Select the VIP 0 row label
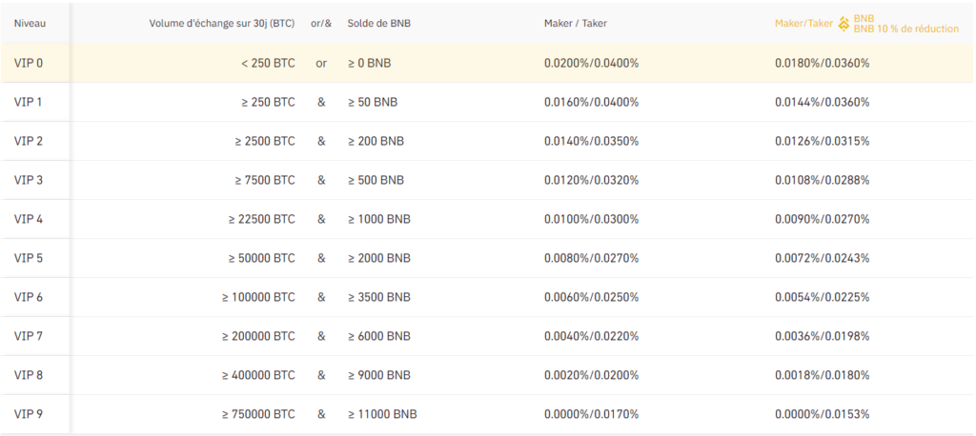The width and height of the screenshot is (976, 436). (x=29, y=63)
